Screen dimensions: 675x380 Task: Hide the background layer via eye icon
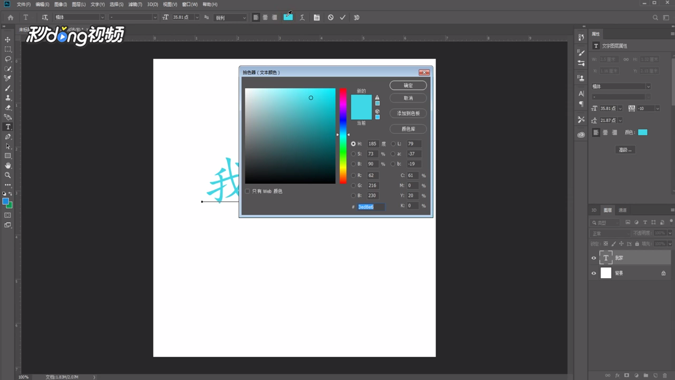[x=594, y=273]
